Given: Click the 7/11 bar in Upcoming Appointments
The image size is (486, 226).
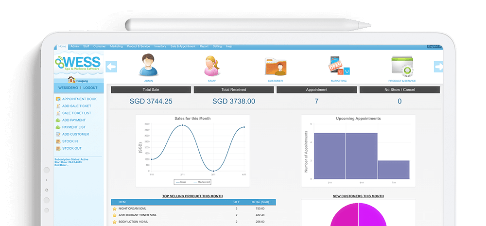Looking at the screenshot, I should click(x=394, y=170).
